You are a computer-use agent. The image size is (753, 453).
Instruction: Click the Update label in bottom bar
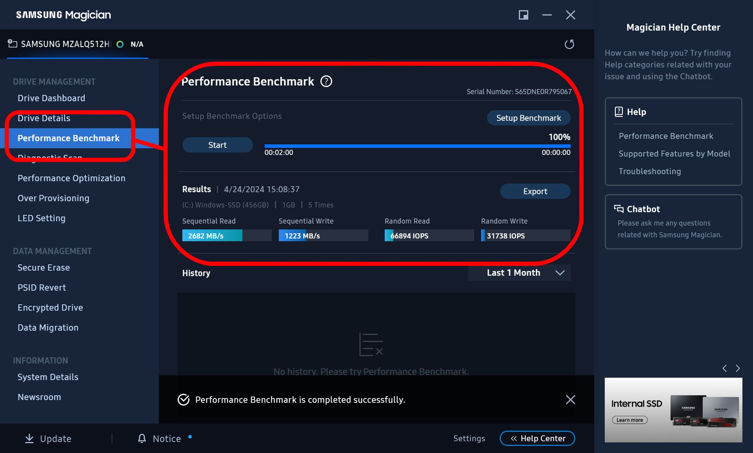[56, 438]
